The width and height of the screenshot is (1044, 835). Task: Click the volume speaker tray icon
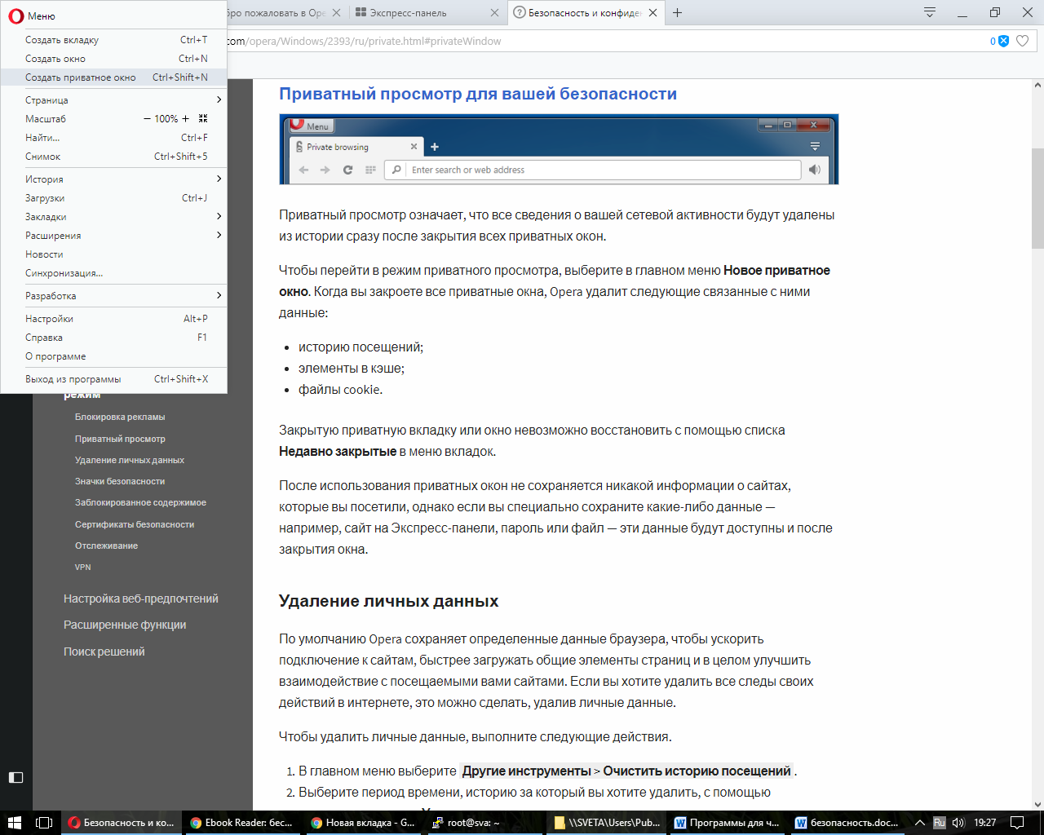coord(958,823)
